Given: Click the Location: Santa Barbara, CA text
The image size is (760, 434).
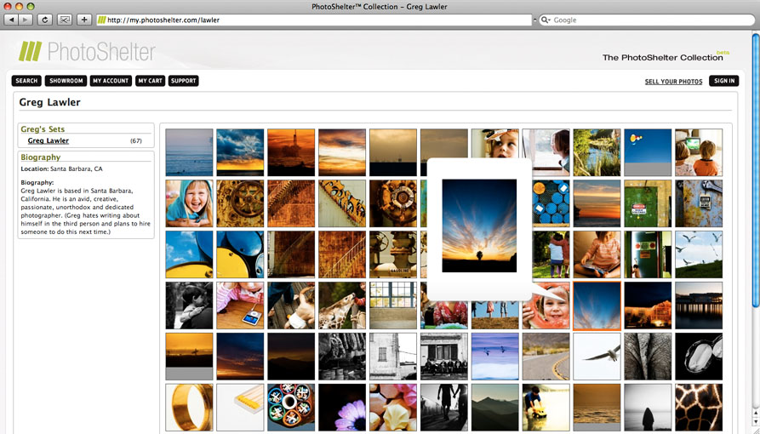Looking at the screenshot, I should click(x=61, y=168).
